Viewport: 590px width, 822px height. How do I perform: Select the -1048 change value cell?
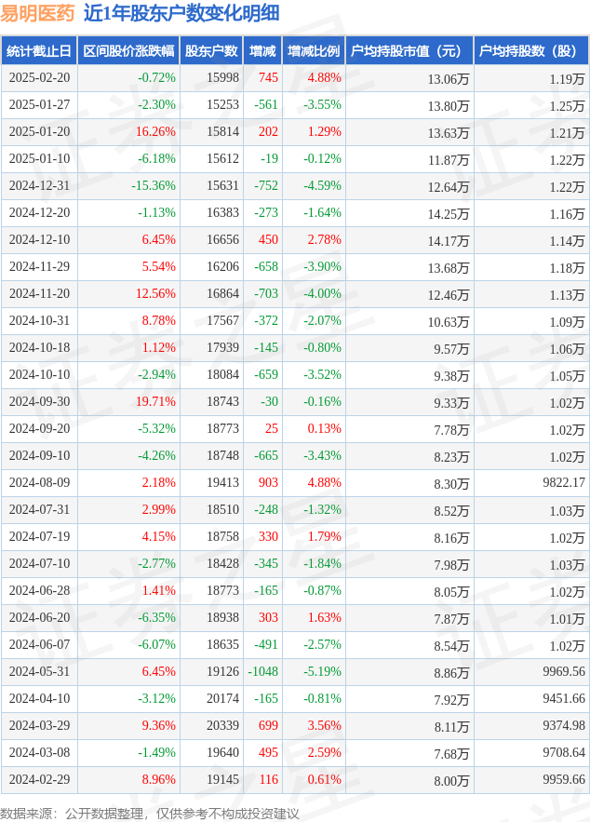[x=262, y=672]
